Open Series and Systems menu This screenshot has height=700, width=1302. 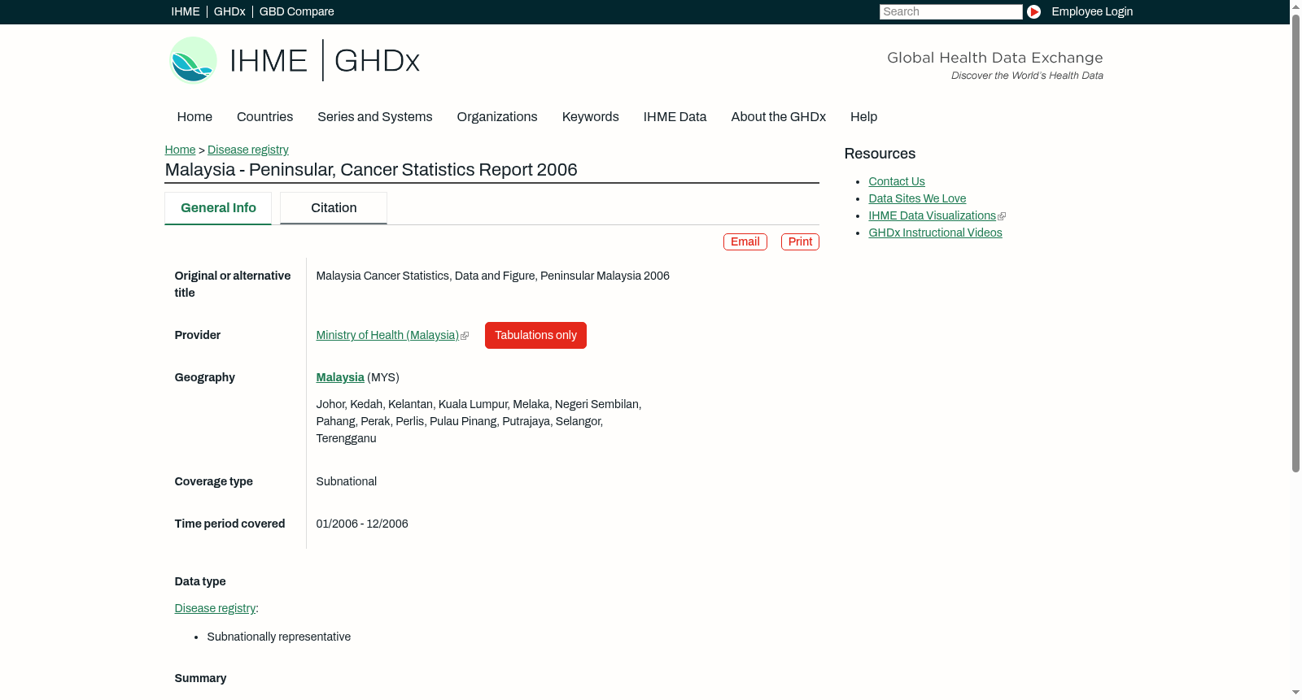pos(374,117)
